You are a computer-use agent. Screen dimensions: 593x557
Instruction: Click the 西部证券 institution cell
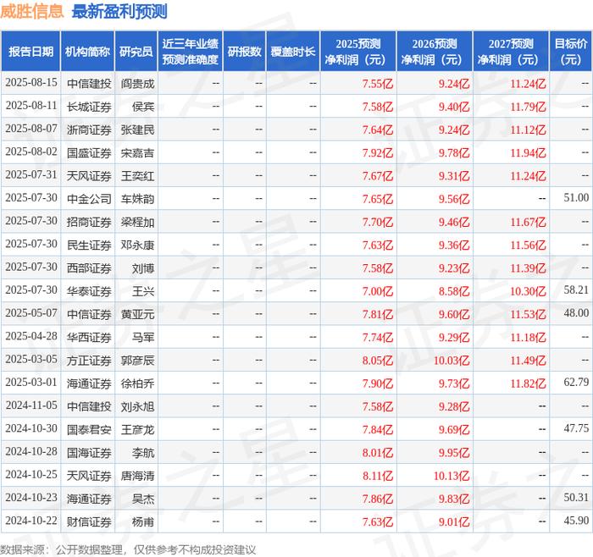pyautogui.click(x=89, y=268)
